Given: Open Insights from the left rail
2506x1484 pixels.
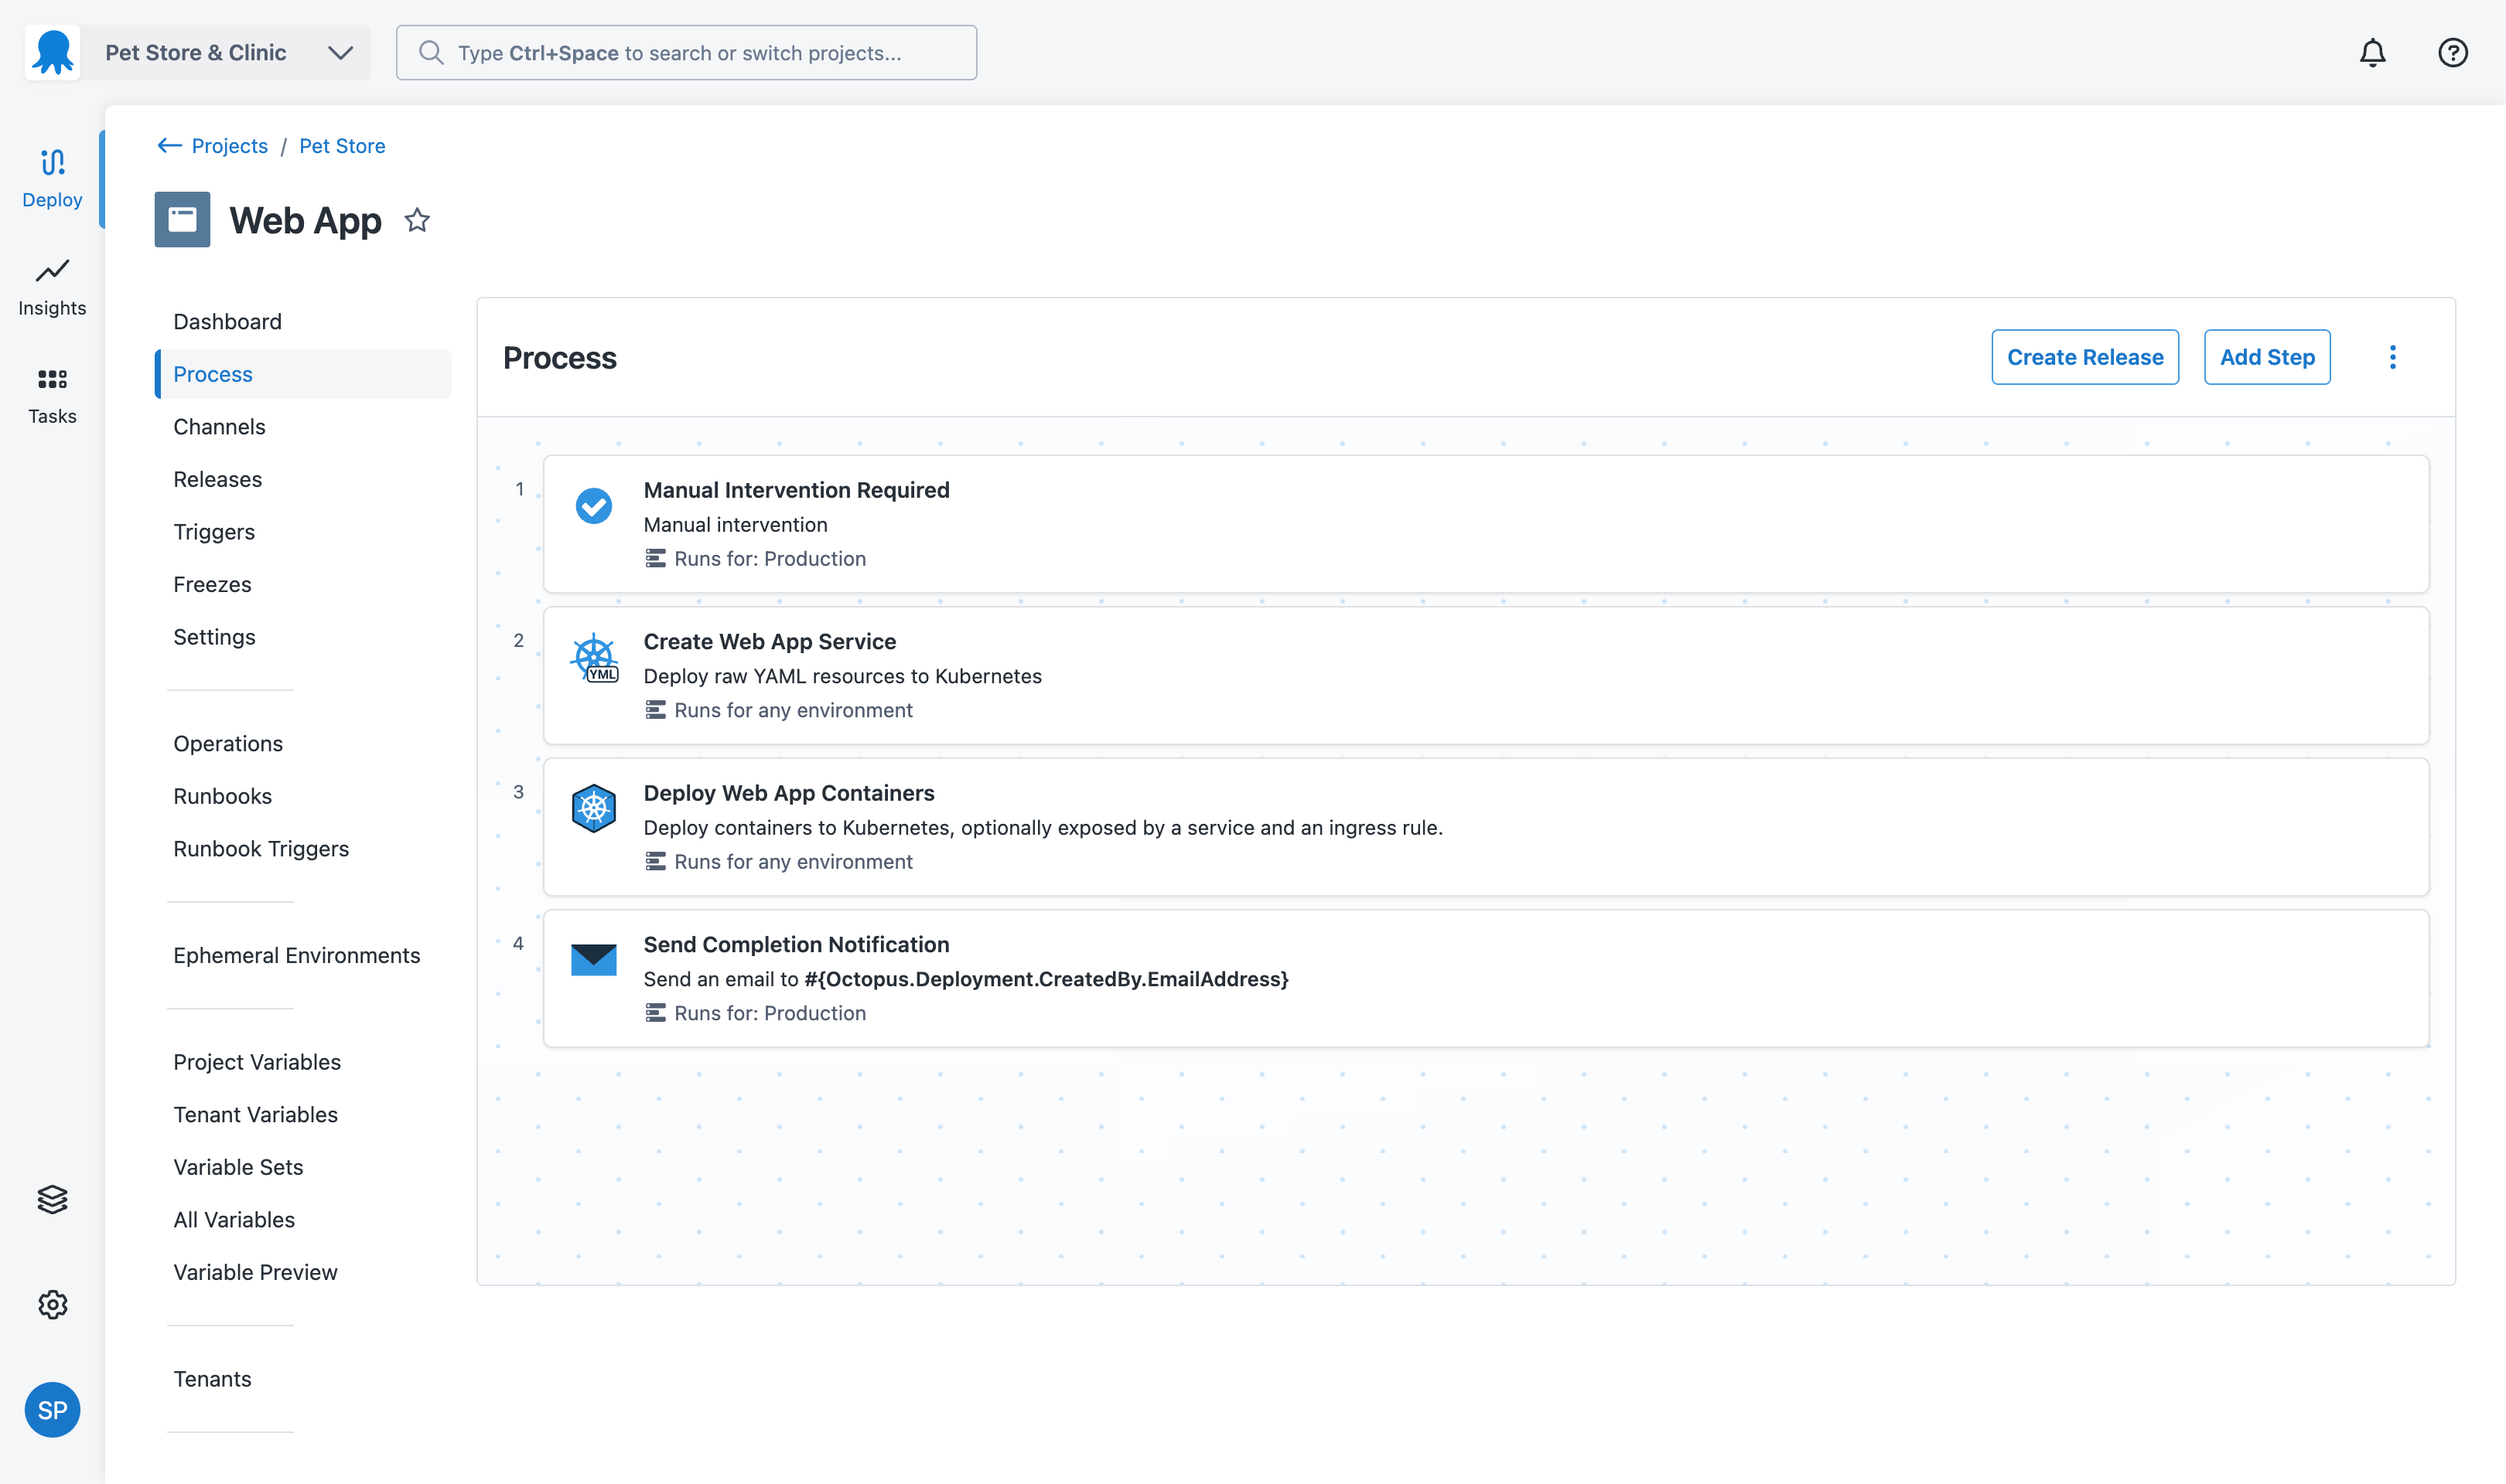Looking at the screenshot, I should (52, 287).
